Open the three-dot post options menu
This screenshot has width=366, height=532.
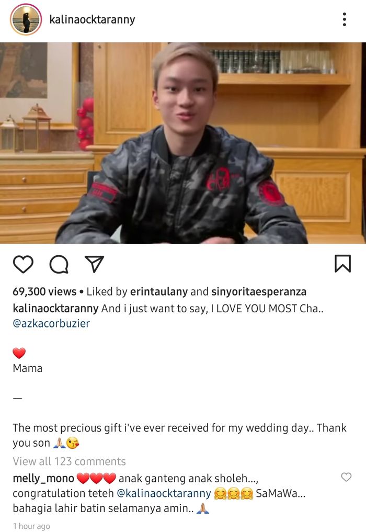pos(344,19)
